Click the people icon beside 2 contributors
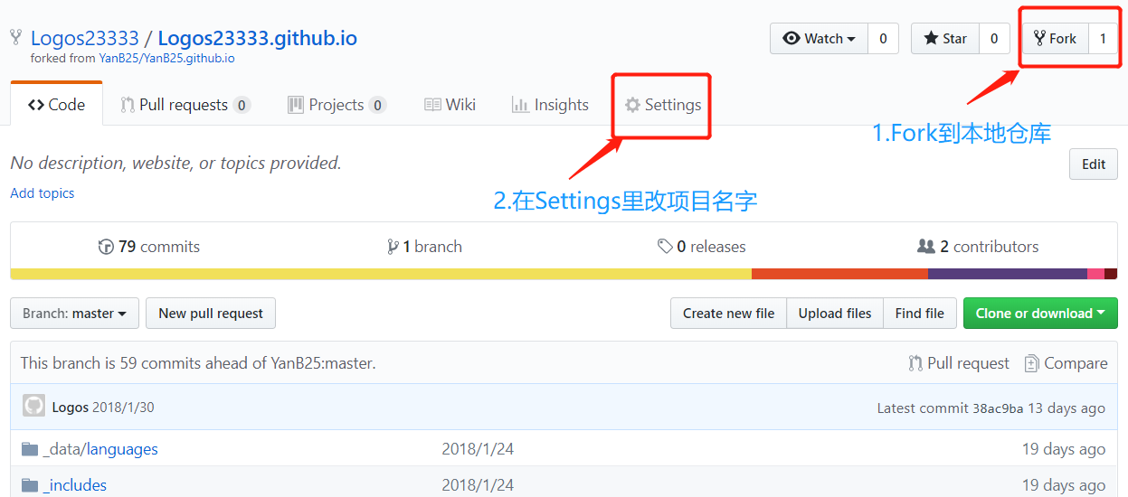The image size is (1128, 497). pos(925,247)
